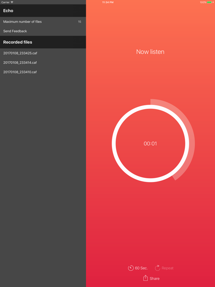Viewport: 215px width, 287px height.
Task: Play recording 20170108_233414.caf
Action: click(x=43, y=63)
